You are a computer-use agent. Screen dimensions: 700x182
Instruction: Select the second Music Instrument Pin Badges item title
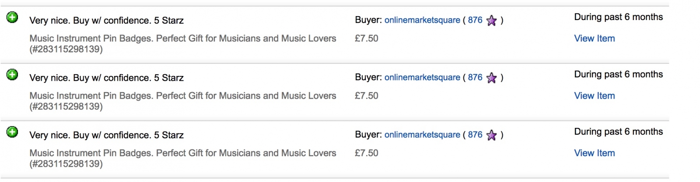coord(183,101)
